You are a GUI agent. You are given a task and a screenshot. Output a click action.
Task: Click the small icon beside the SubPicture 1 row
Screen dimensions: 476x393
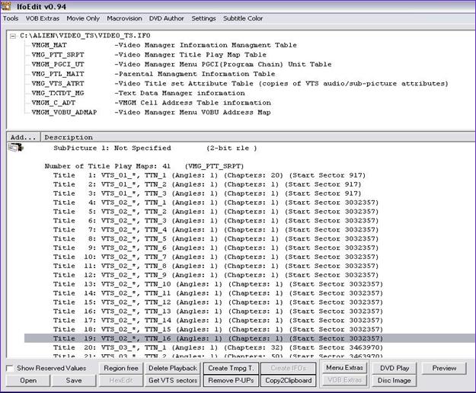[x=14, y=147]
